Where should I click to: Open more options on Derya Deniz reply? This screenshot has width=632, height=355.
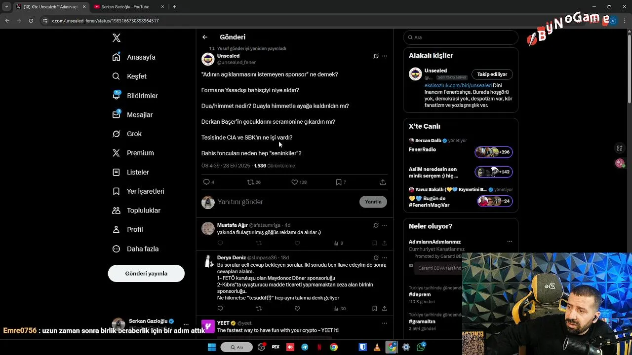pyautogui.click(x=385, y=258)
